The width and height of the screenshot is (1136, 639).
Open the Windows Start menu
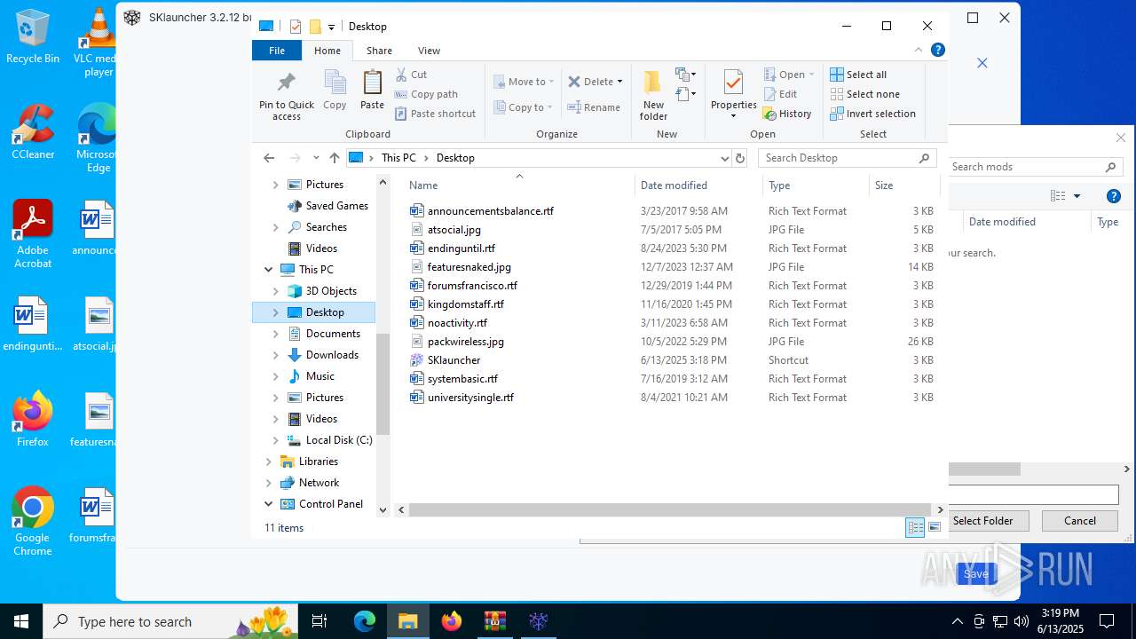pos(21,621)
